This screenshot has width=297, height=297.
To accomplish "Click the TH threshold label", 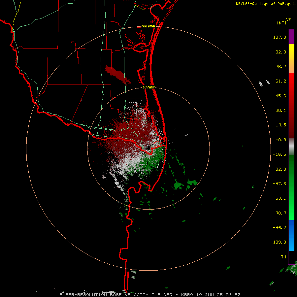I will point(283,257).
